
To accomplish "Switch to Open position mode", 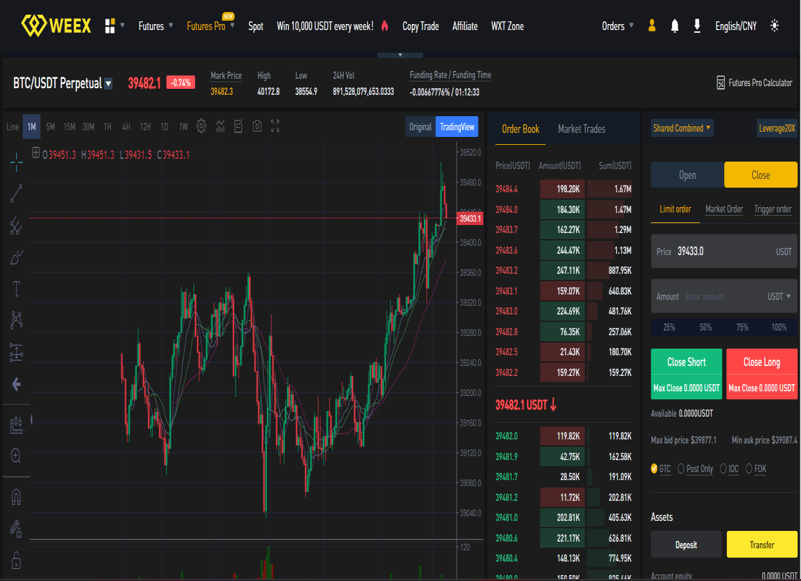I will tap(688, 175).
